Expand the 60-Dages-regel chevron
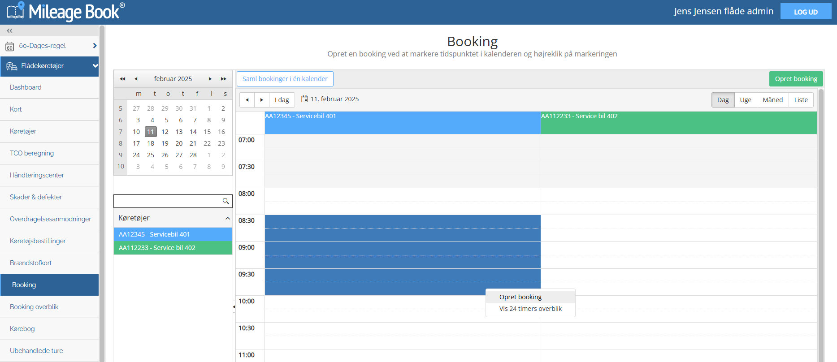This screenshot has height=362, width=837. [95, 46]
